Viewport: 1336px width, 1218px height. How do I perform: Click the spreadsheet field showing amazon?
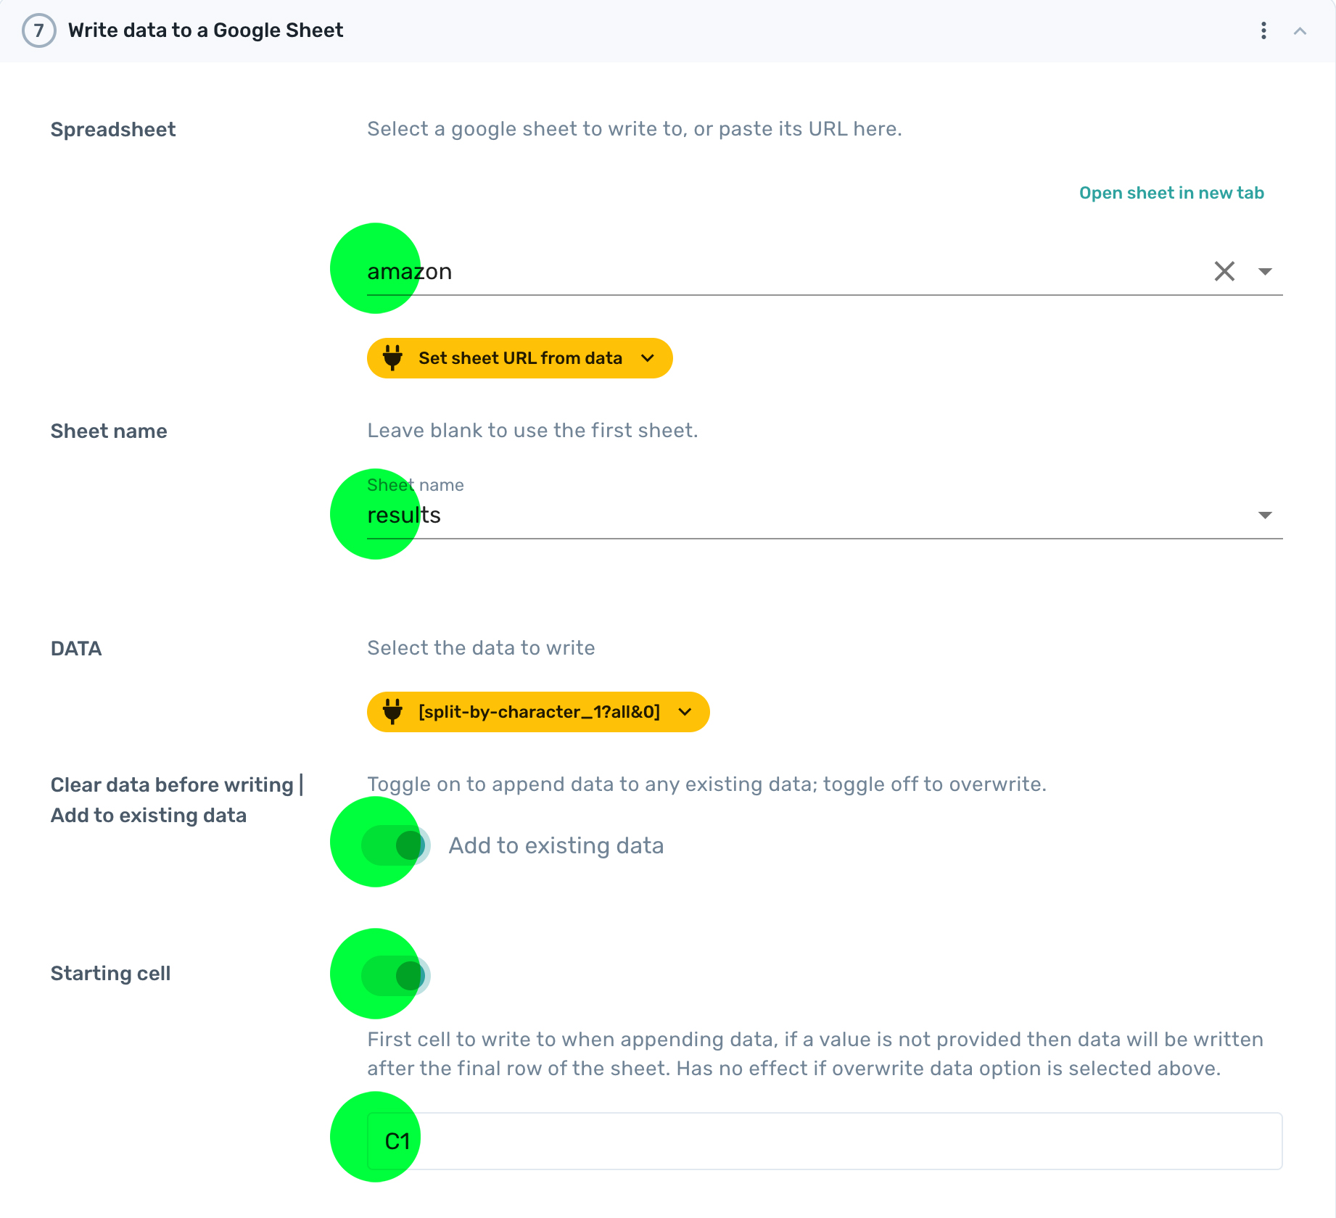(x=725, y=271)
